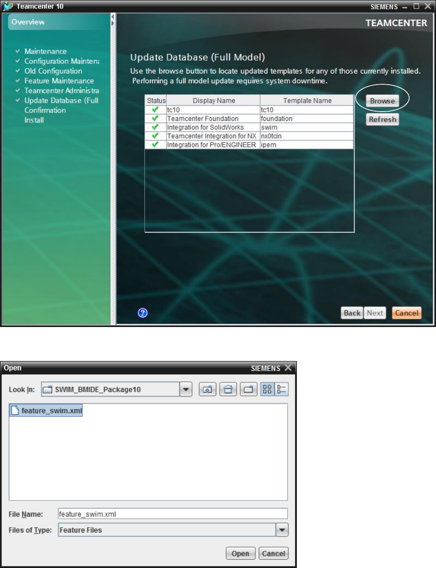Click the File Name input field
436x568 pixels.
[x=173, y=514]
